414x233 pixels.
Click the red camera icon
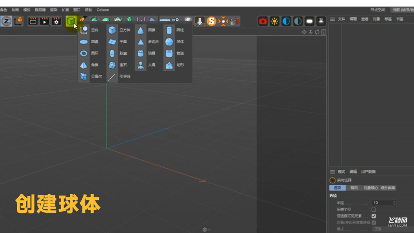point(263,21)
